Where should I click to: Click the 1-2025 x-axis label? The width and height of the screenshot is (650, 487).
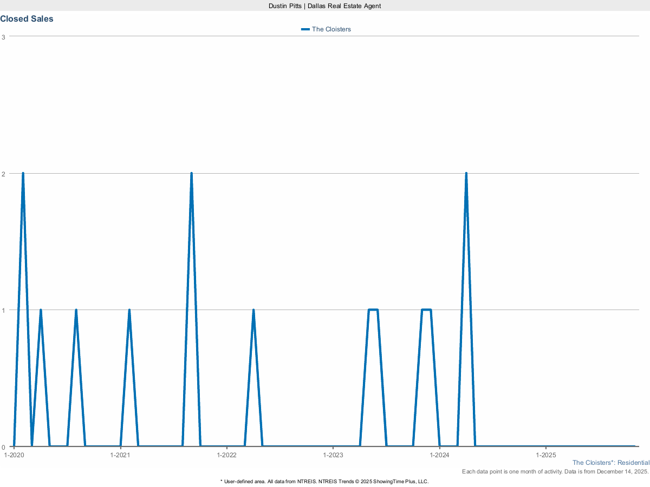pyautogui.click(x=545, y=455)
